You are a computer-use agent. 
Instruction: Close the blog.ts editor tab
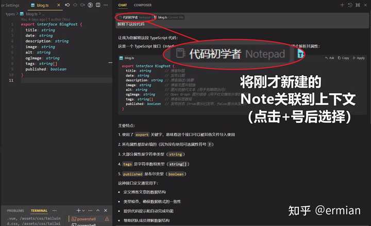click(58, 5)
